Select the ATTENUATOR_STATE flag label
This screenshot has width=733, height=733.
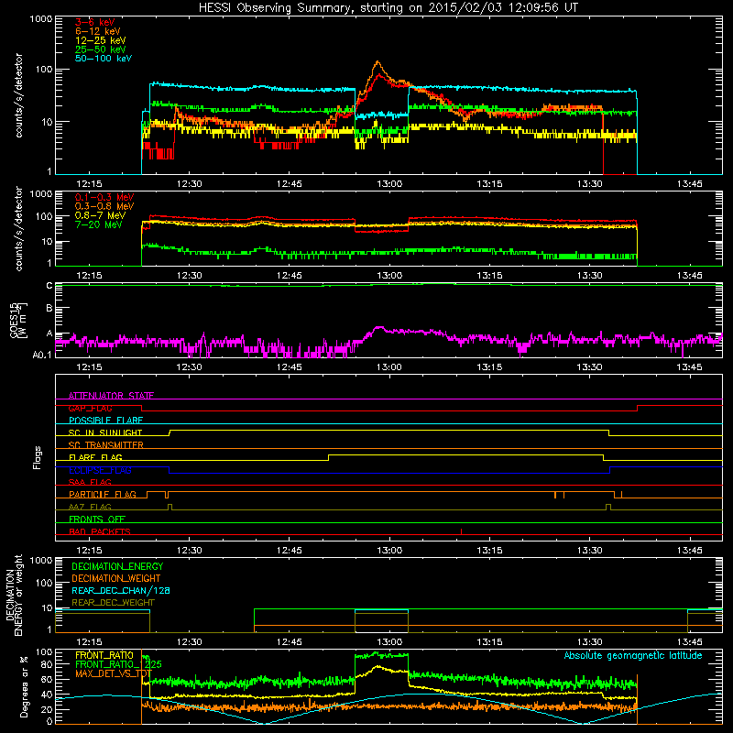click(x=111, y=396)
